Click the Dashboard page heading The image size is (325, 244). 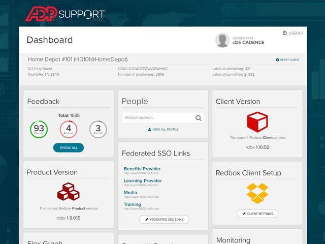[x=50, y=40]
